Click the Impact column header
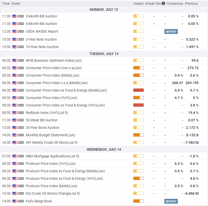This screenshot has height=206, width=208. 138,4
